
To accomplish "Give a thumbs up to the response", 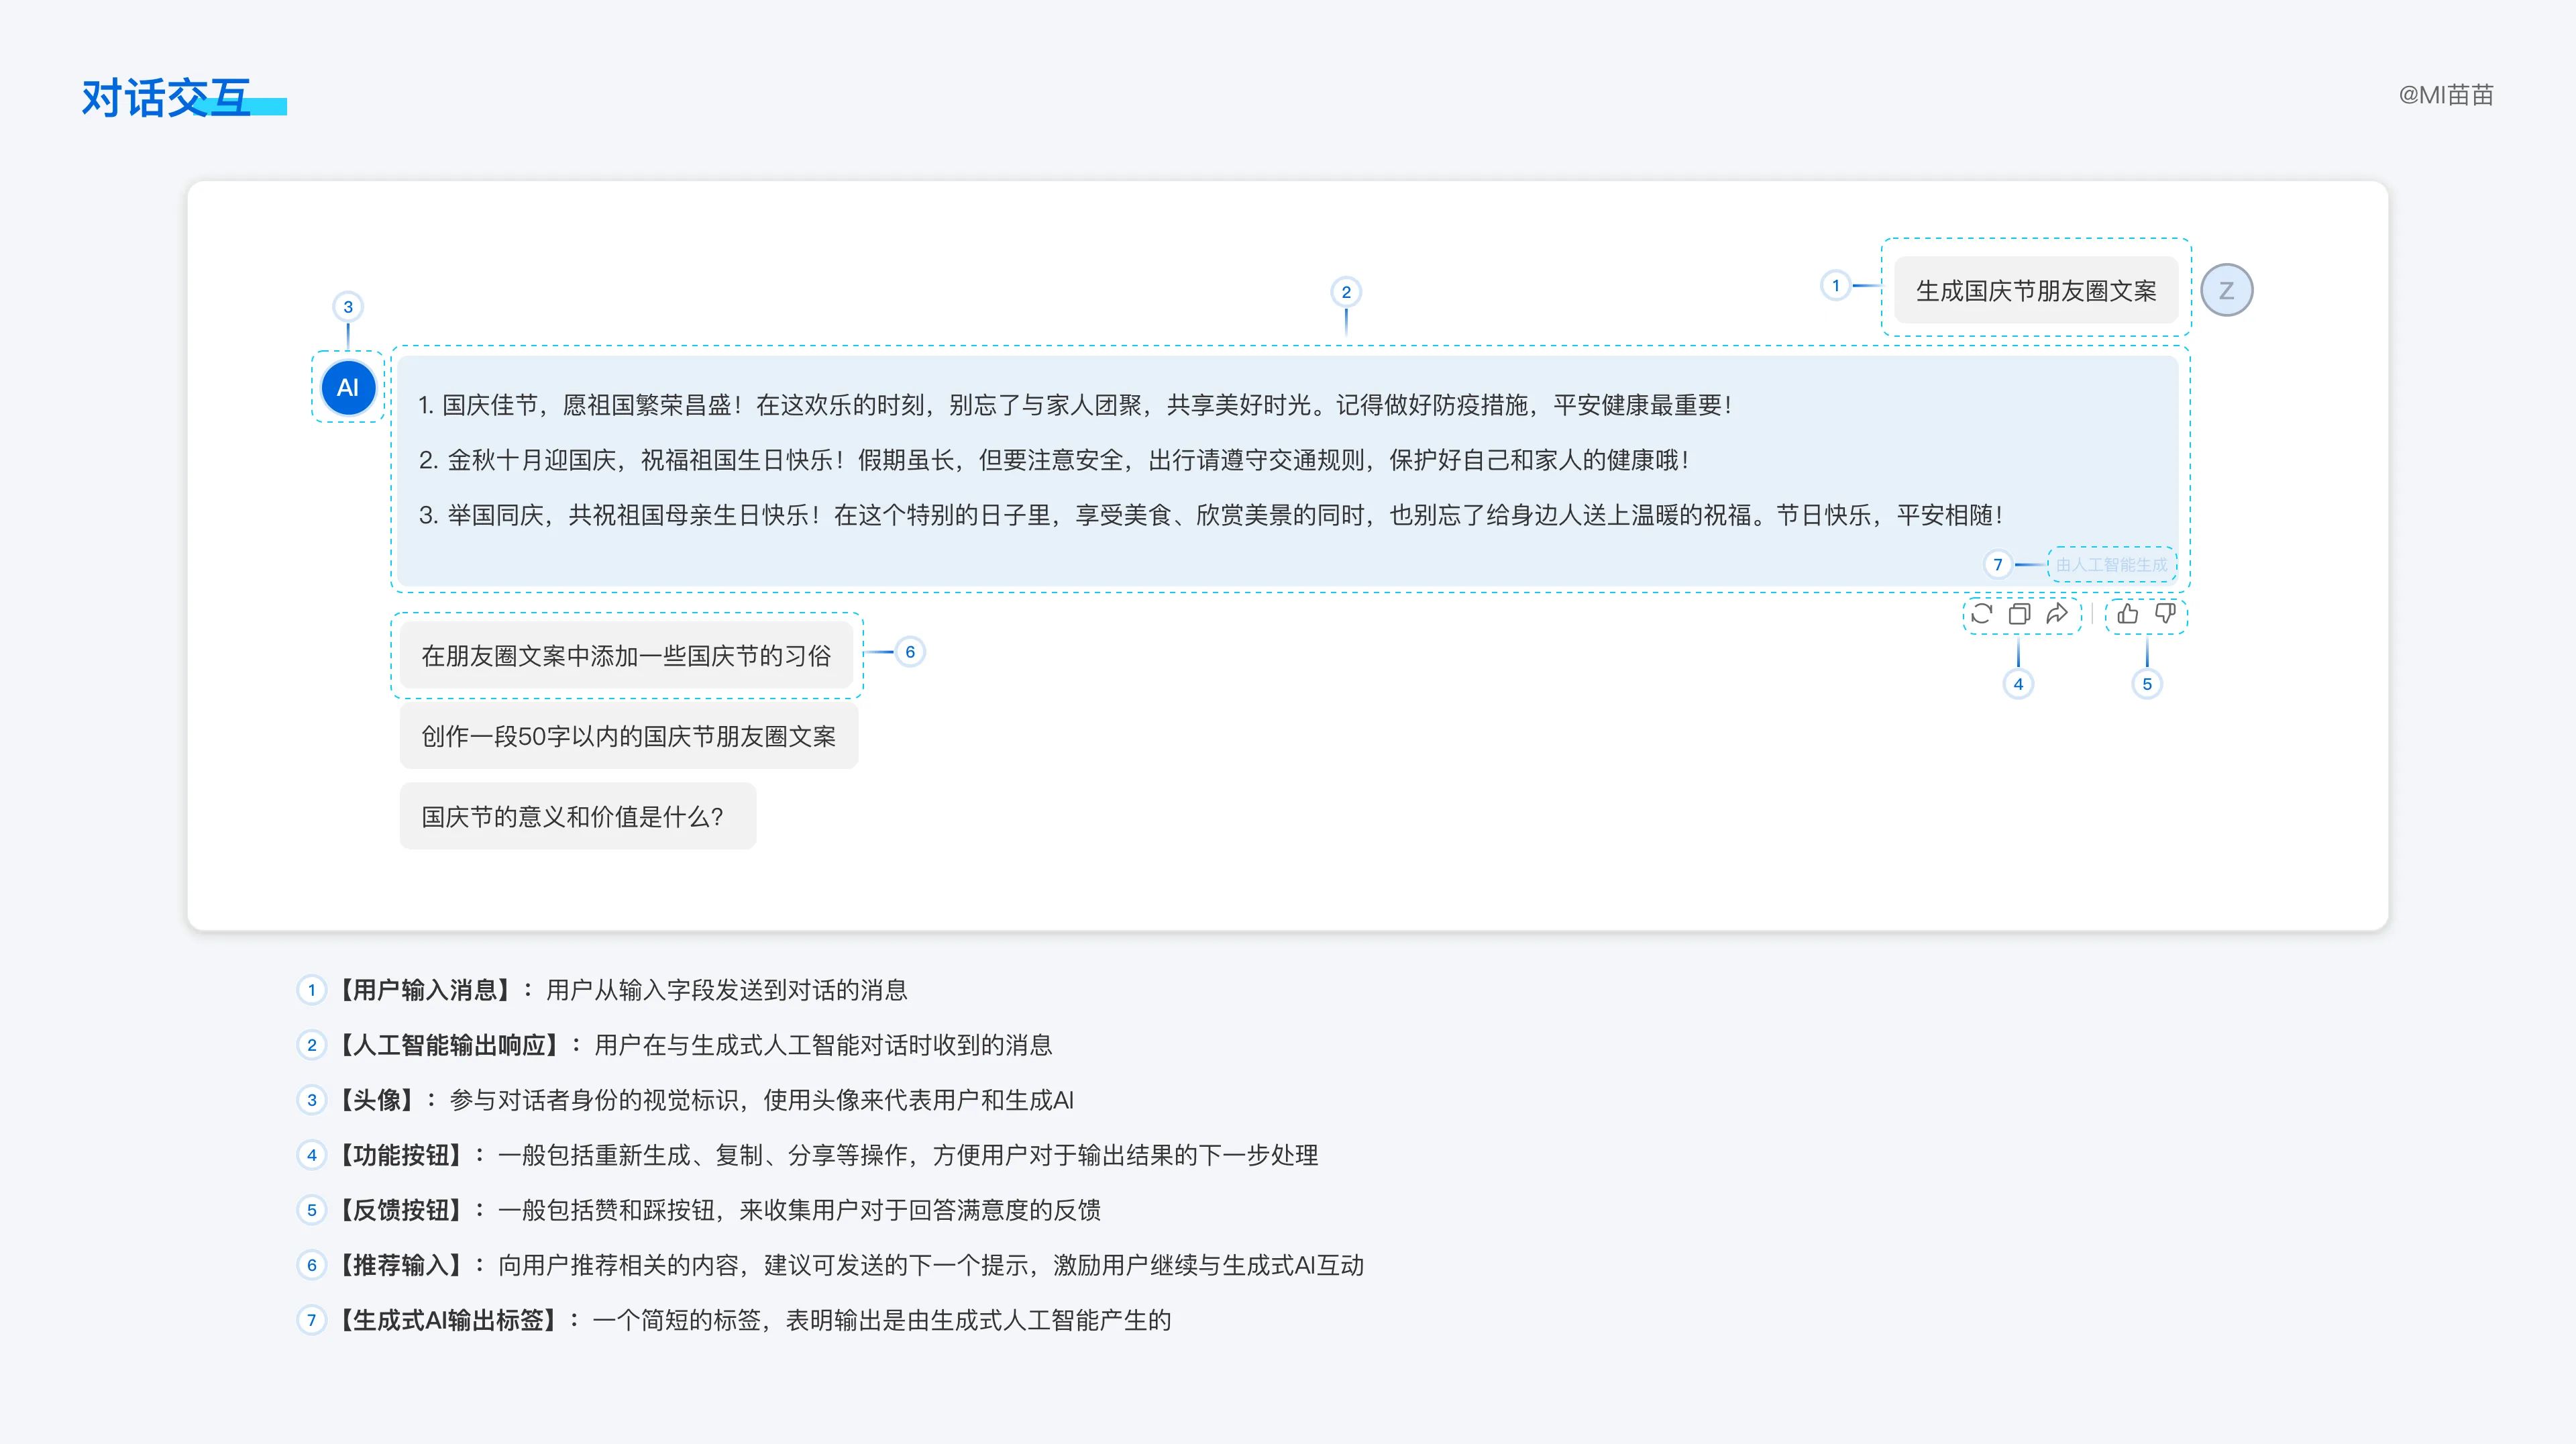I will (x=2128, y=614).
